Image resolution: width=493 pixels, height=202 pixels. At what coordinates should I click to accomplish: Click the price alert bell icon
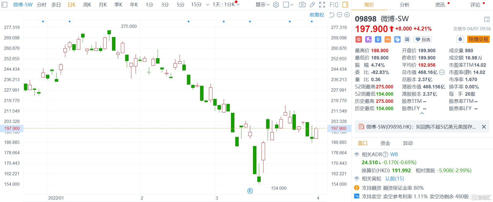point(460,39)
